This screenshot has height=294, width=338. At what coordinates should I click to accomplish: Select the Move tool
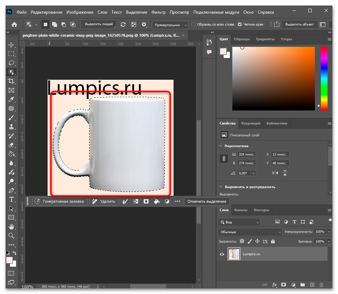(x=11, y=45)
